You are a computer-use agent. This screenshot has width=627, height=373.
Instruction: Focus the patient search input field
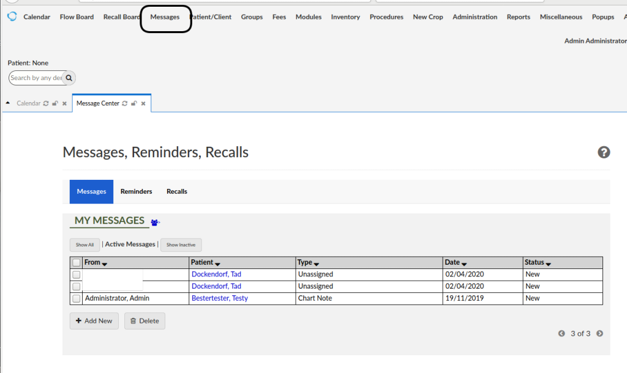(36, 78)
